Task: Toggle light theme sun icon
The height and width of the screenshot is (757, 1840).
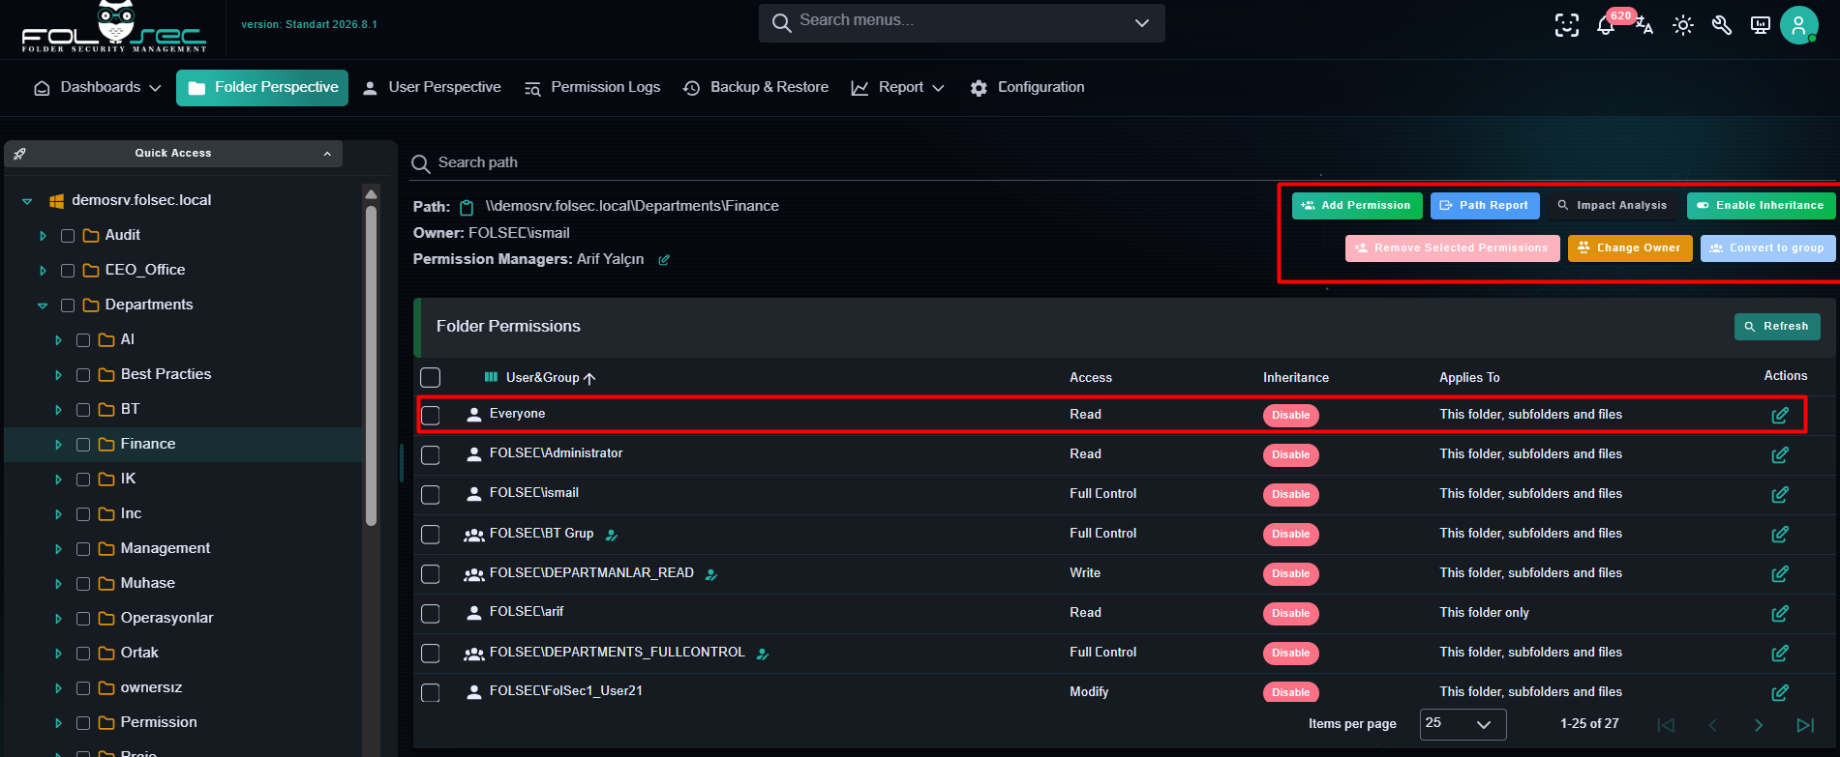Action: coord(1683,25)
